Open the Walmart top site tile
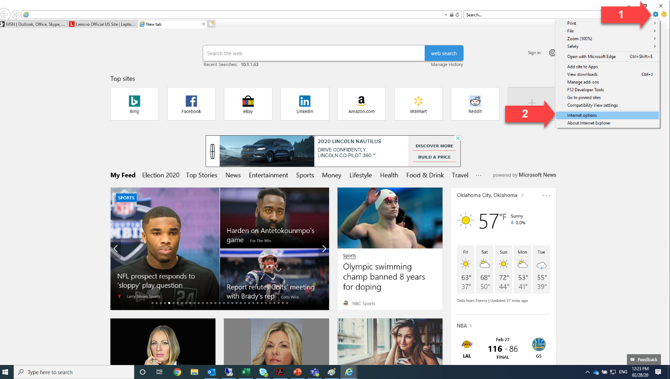This screenshot has height=379, width=670. pos(418,104)
